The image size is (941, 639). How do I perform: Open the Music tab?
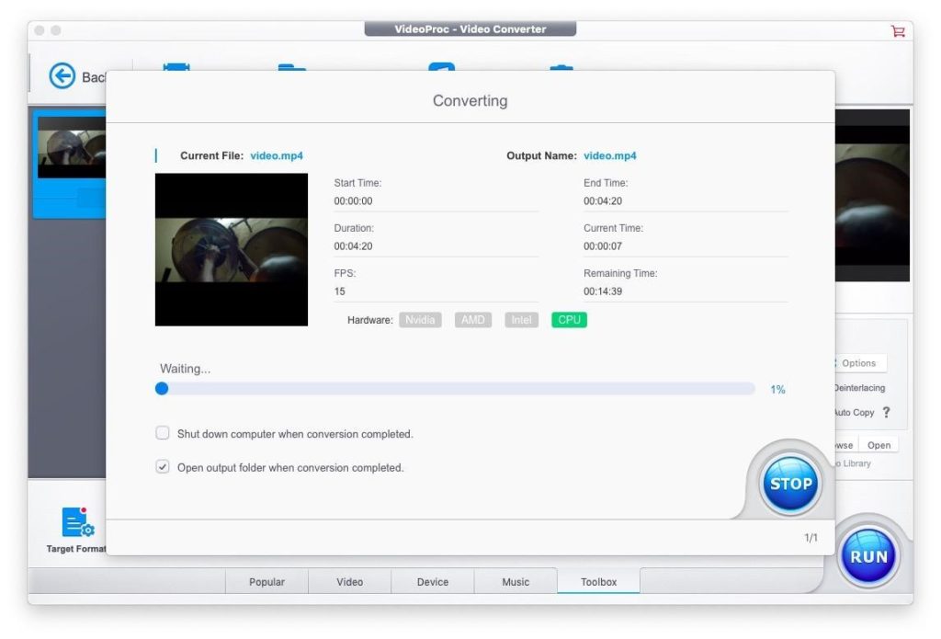pos(516,582)
